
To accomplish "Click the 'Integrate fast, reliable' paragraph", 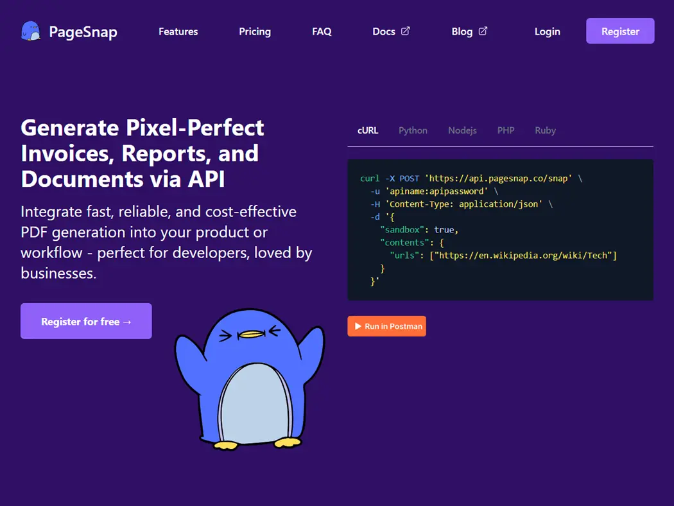I will pyautogui.click(x=166, y=242).
